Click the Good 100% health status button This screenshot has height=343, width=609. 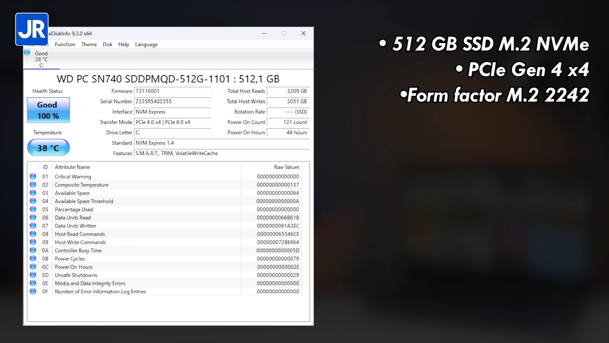tap(48, 110)
